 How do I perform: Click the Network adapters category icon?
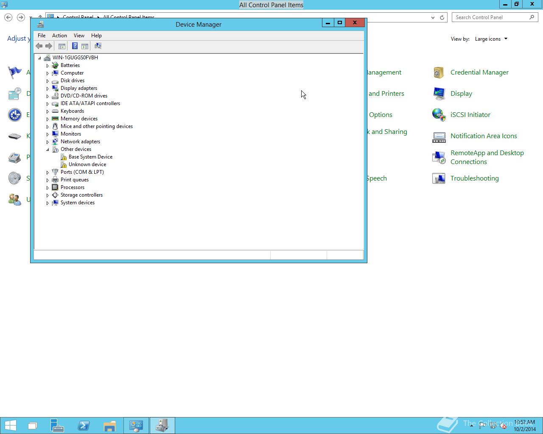55,142
